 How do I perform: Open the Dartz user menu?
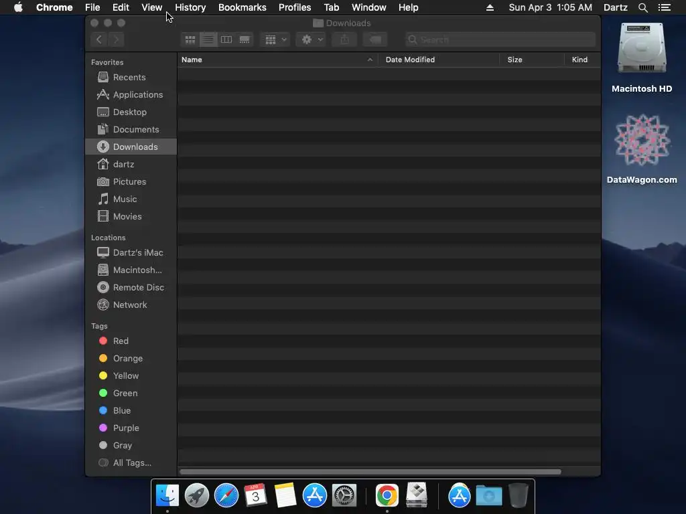(x=616, y=7)
